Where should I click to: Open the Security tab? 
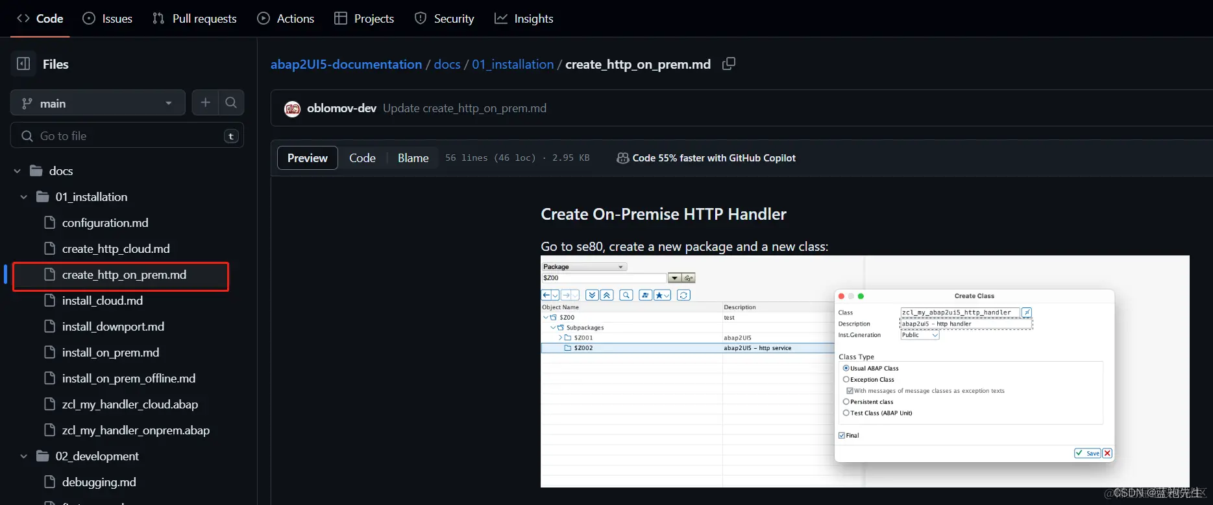[445, 18]
